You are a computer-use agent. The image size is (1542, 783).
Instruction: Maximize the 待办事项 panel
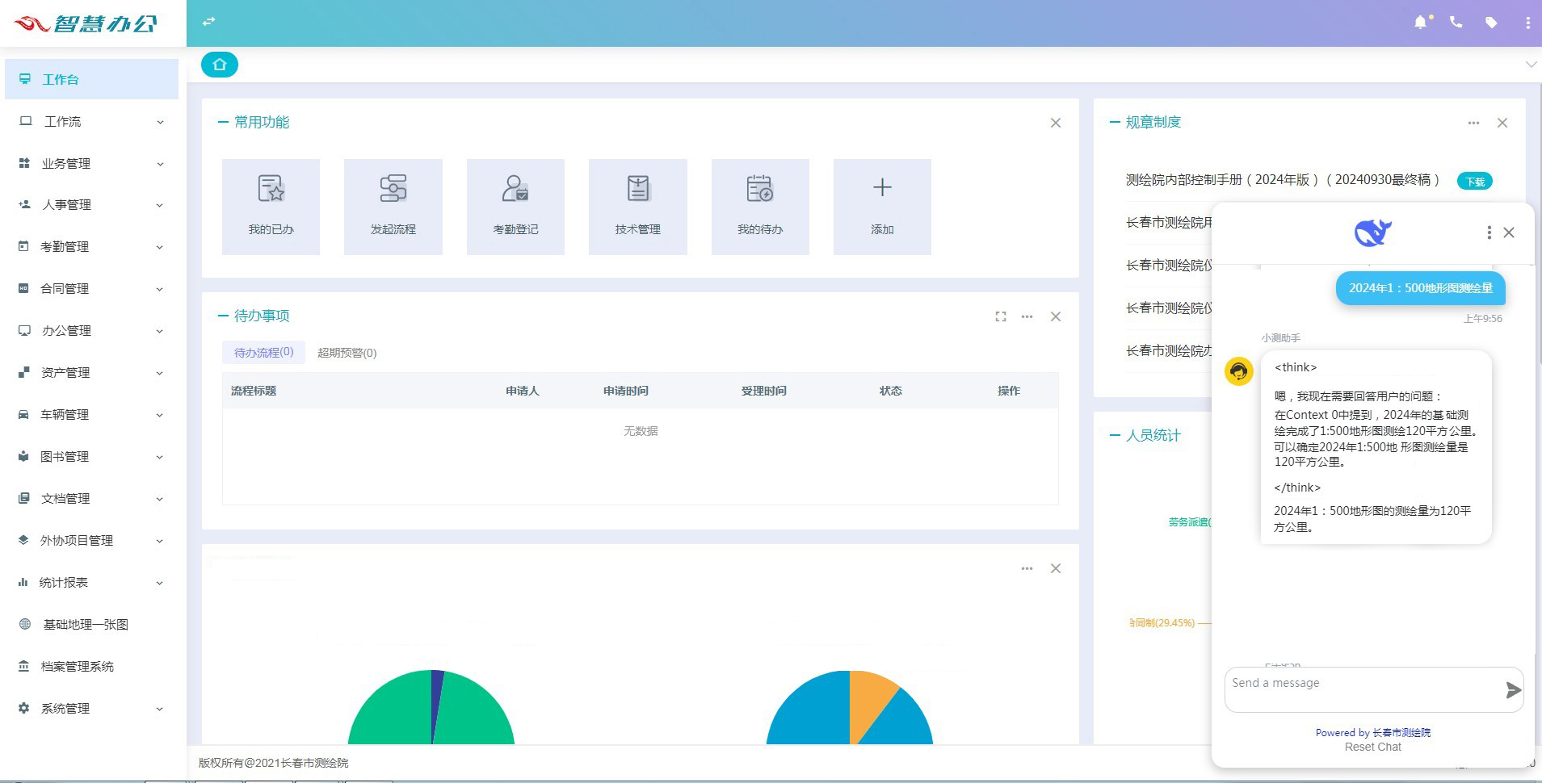1001,316
